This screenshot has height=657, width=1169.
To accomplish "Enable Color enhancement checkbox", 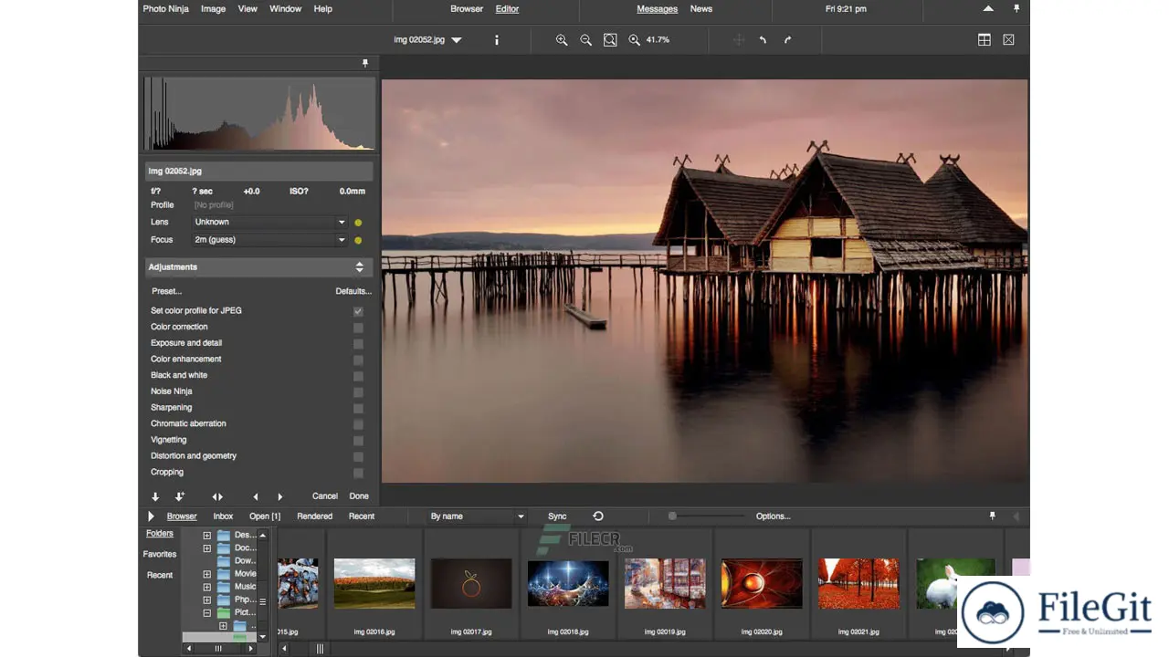I will pos(358,360).
